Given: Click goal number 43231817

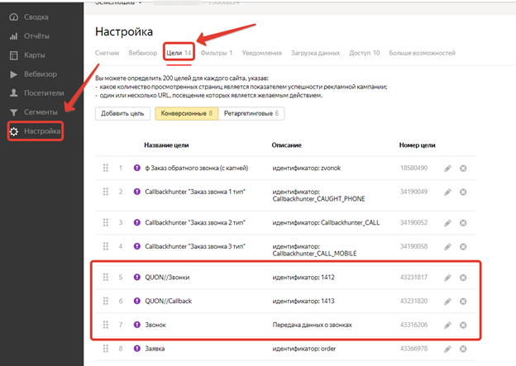Looking at the screenshot, I should (x=413, y=278).
